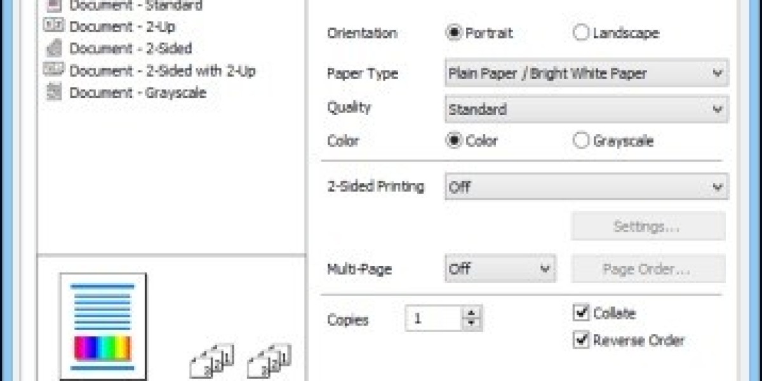The width and height of the screenshot is (762, 381).
Task: Click the 2-Sided with 2-Up preset icon
Action: pos(54,70)
